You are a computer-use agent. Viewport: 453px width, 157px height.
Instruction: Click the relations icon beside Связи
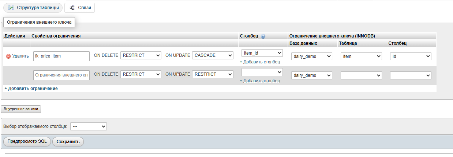pos(72,8)
